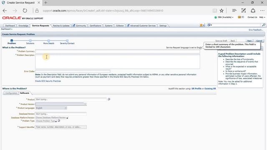Viewport: 267px width, 150px height.
Task: Click the green availability status dot
Action: (x=216, y=17)
